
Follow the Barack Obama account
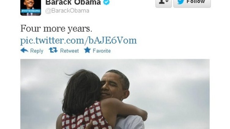point(192,3)
